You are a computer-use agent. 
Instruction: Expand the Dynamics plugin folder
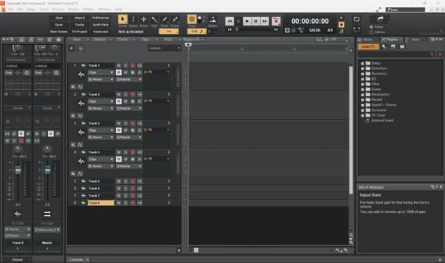[362, 74]
